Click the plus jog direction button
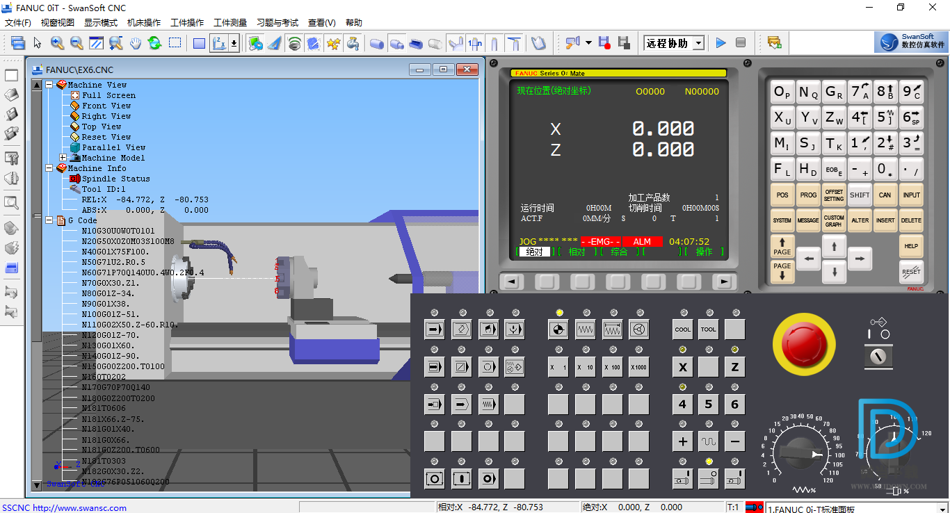950x513 pixels. (683, 441)
